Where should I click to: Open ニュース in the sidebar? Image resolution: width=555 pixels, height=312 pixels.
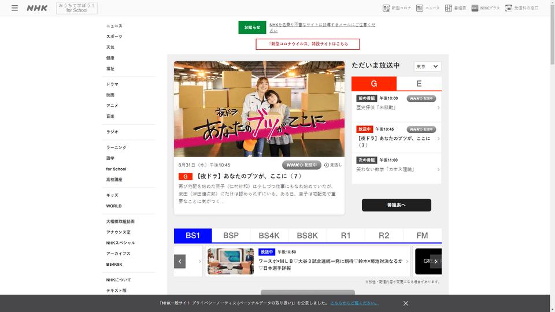(x=114, y=26)
